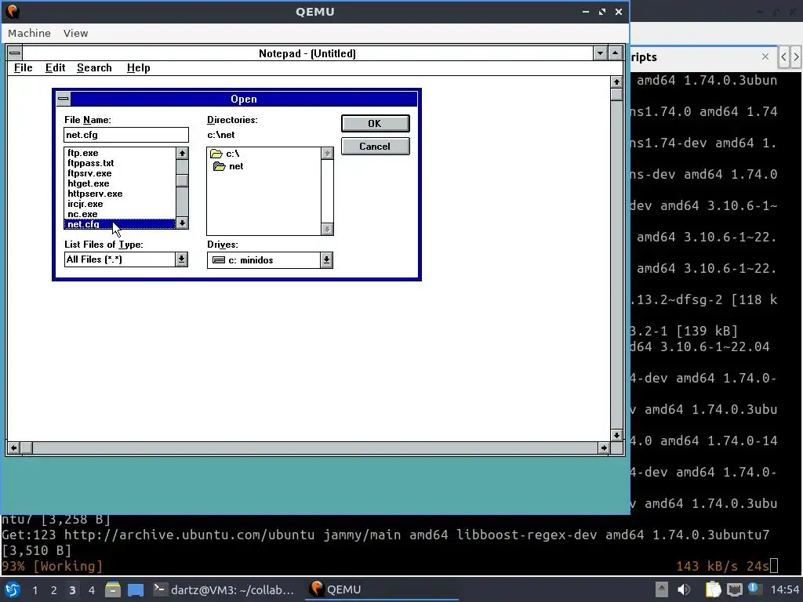
Task: Click the network monitor tray icon
Action: pyautogui.click(x=734, y=589)
